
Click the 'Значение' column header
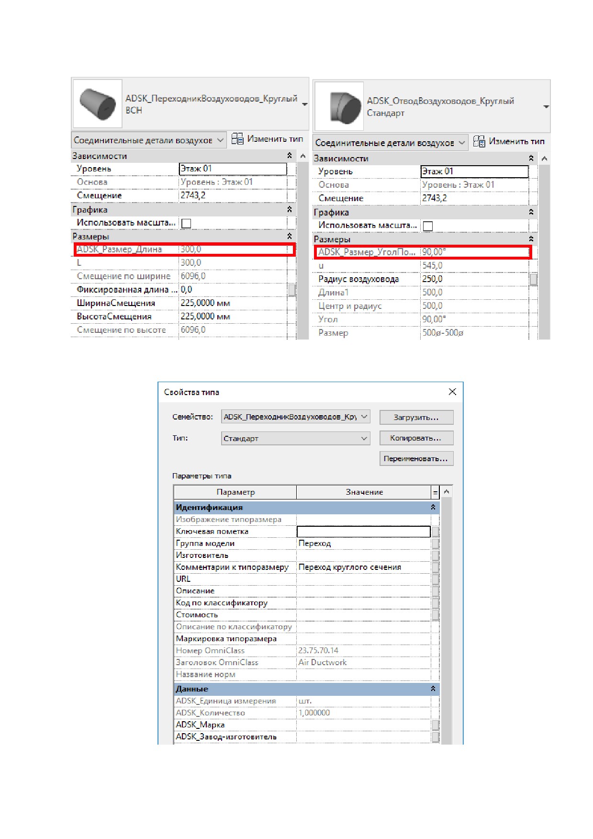364,492
